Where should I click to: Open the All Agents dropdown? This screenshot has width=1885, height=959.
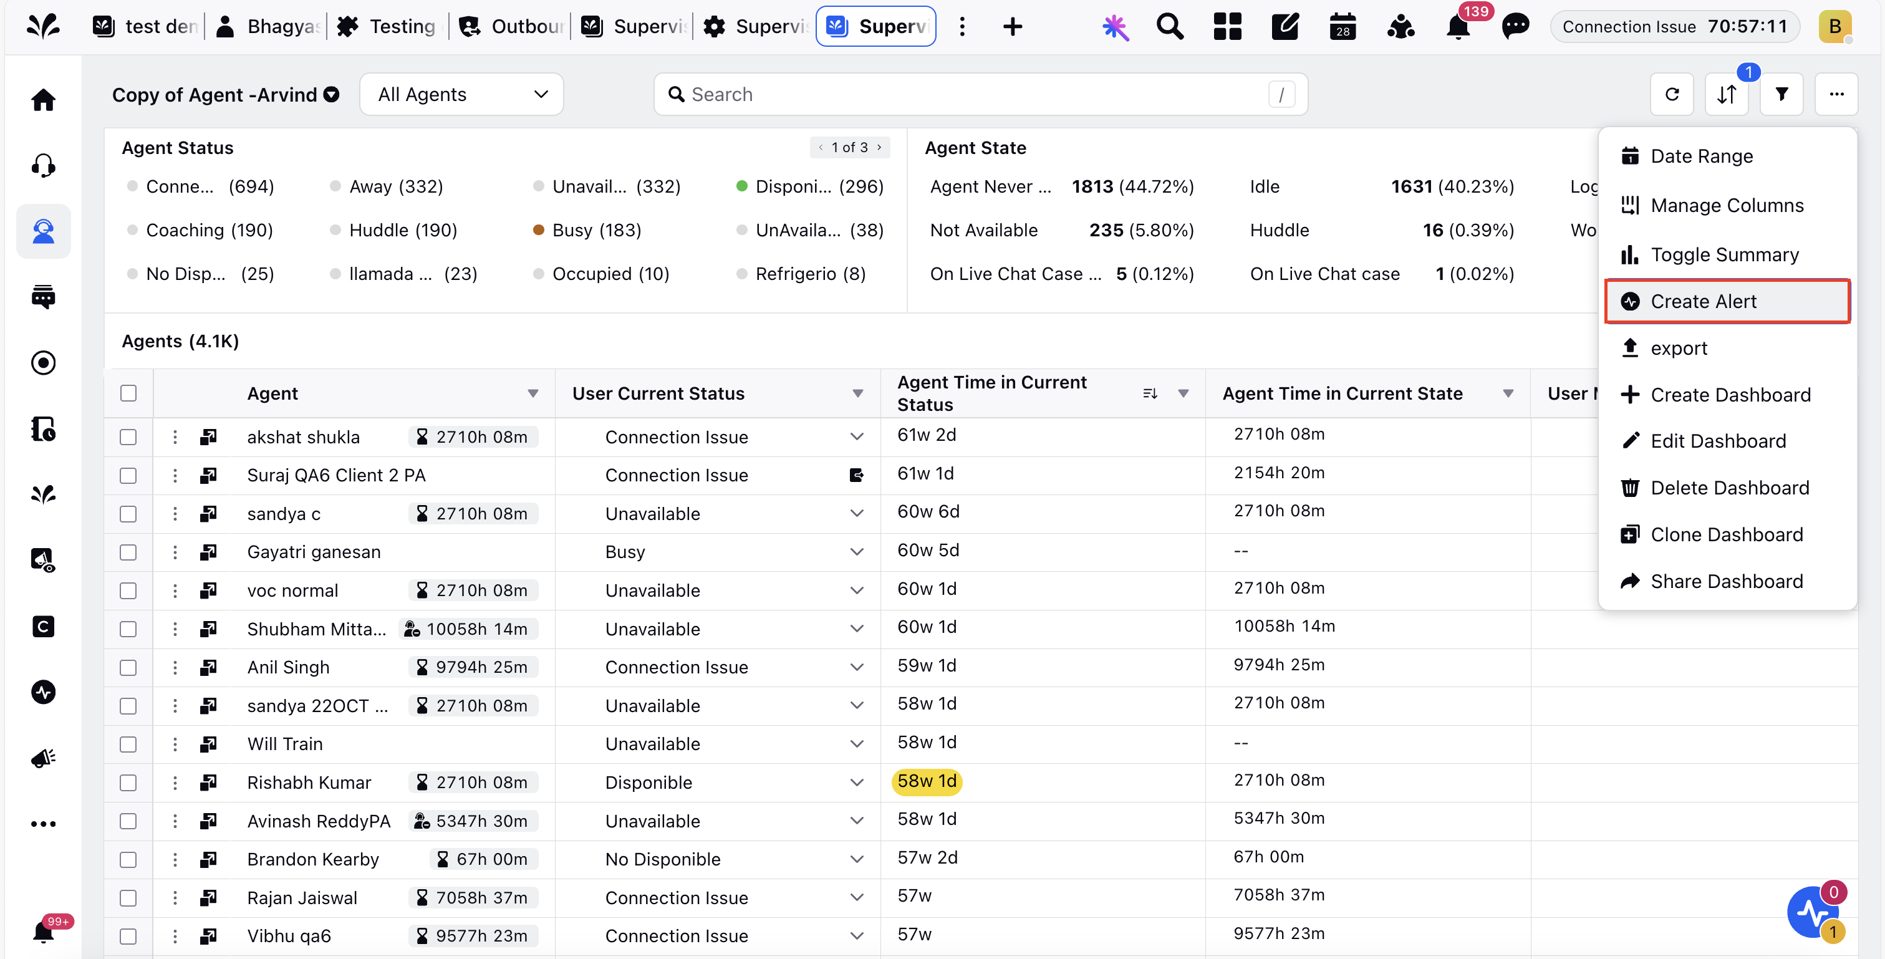click(x=461, y=94)
